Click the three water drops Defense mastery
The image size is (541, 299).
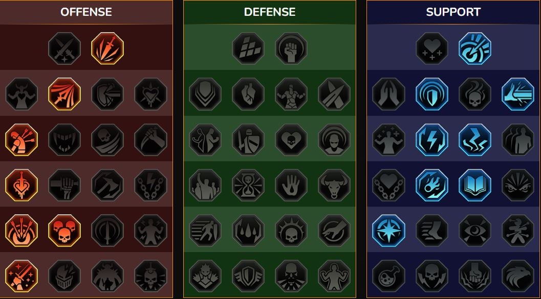click(248, 231)
